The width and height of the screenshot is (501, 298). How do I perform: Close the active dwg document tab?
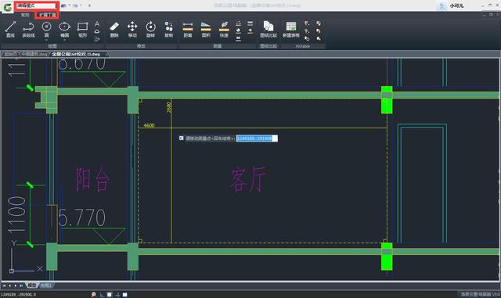point(106,54)
